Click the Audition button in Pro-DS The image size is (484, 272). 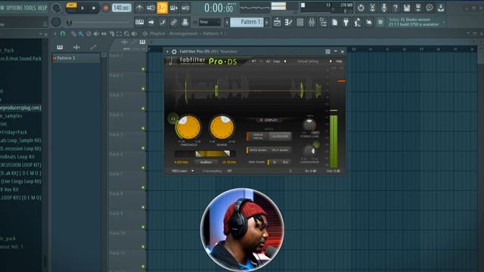(x=206, y=162)
